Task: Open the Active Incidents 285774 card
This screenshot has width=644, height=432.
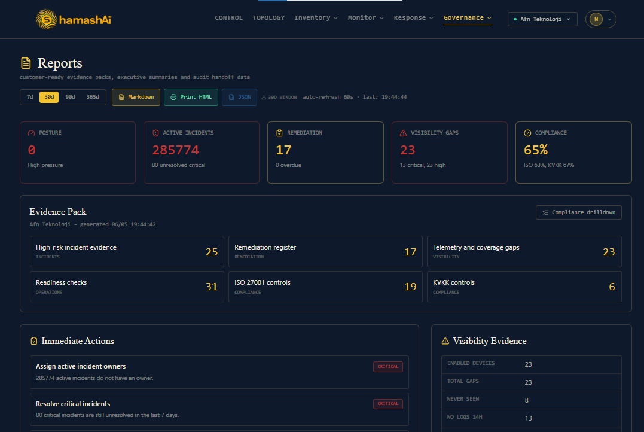Action: (x=202, y=153)
